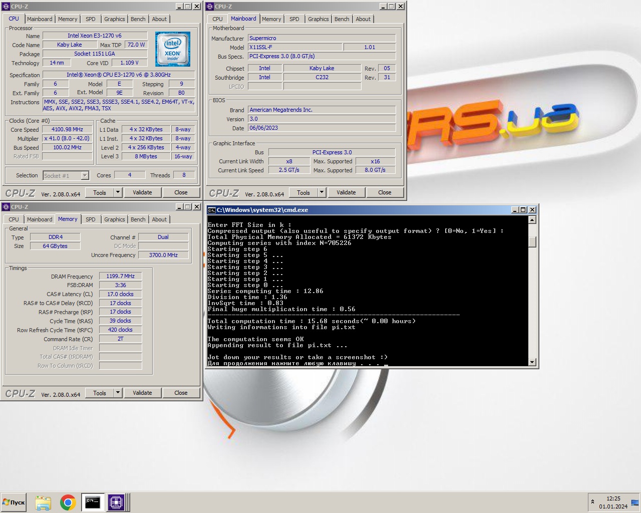641x513 pixels.
Task: Switch to CPU tab in the Memory window
Action: point(14,219)
